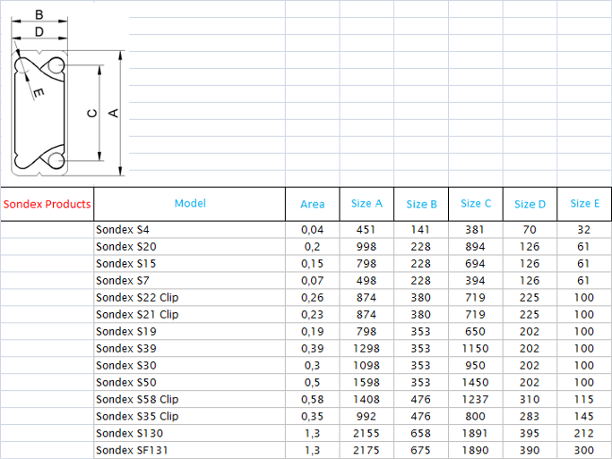Select the 'Size D' column header
Screen dimensions: 612x459
point(530,204)
